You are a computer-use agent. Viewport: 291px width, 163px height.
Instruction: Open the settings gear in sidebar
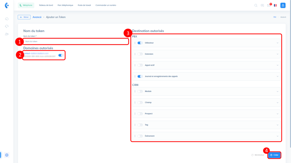[7, 155]
